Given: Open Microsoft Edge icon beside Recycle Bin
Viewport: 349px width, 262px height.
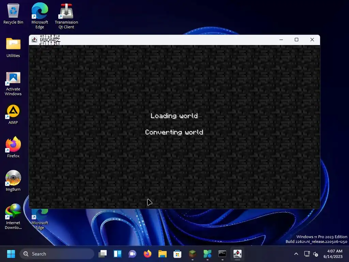Looking at the screenshot, I should 40,16.
